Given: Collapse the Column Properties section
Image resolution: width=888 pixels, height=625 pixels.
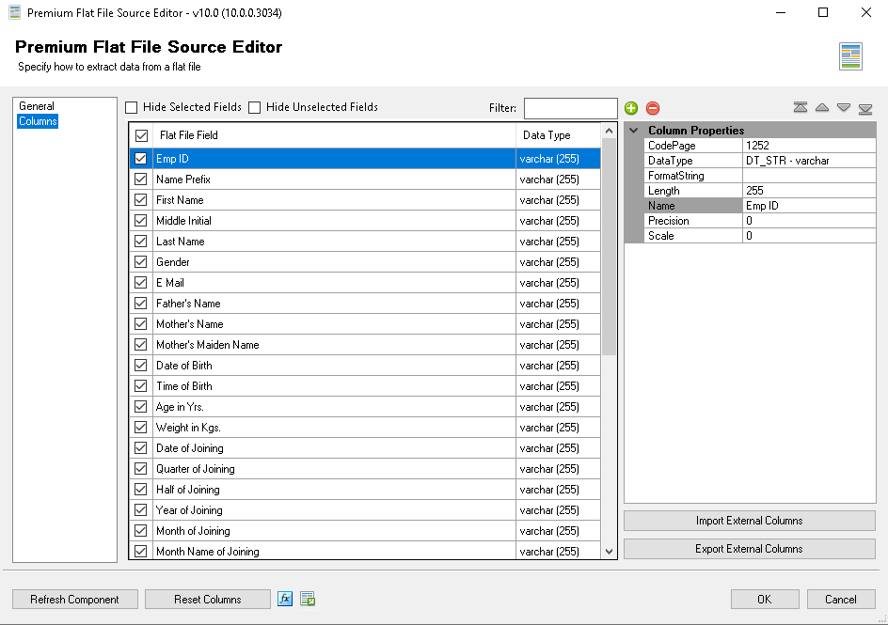Looking at the screenshot, I should click(x=634, y=130).
